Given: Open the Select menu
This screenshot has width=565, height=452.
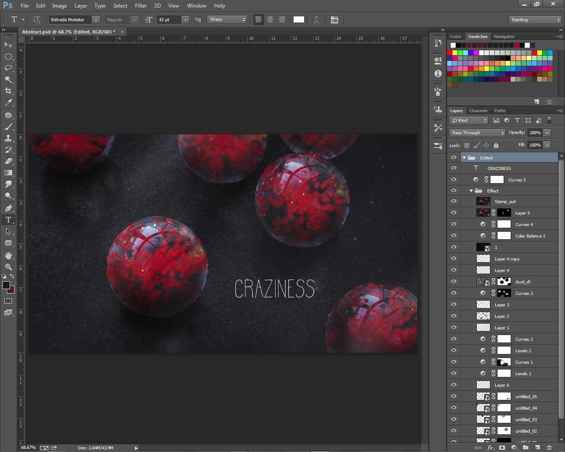Looking at the screenshot, I should (120, 6).
